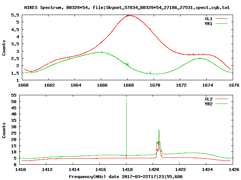The width and height of the screenshot is (241, 180).
Task: Click the 45 y-axis tick label
Action: coord(14,108)
